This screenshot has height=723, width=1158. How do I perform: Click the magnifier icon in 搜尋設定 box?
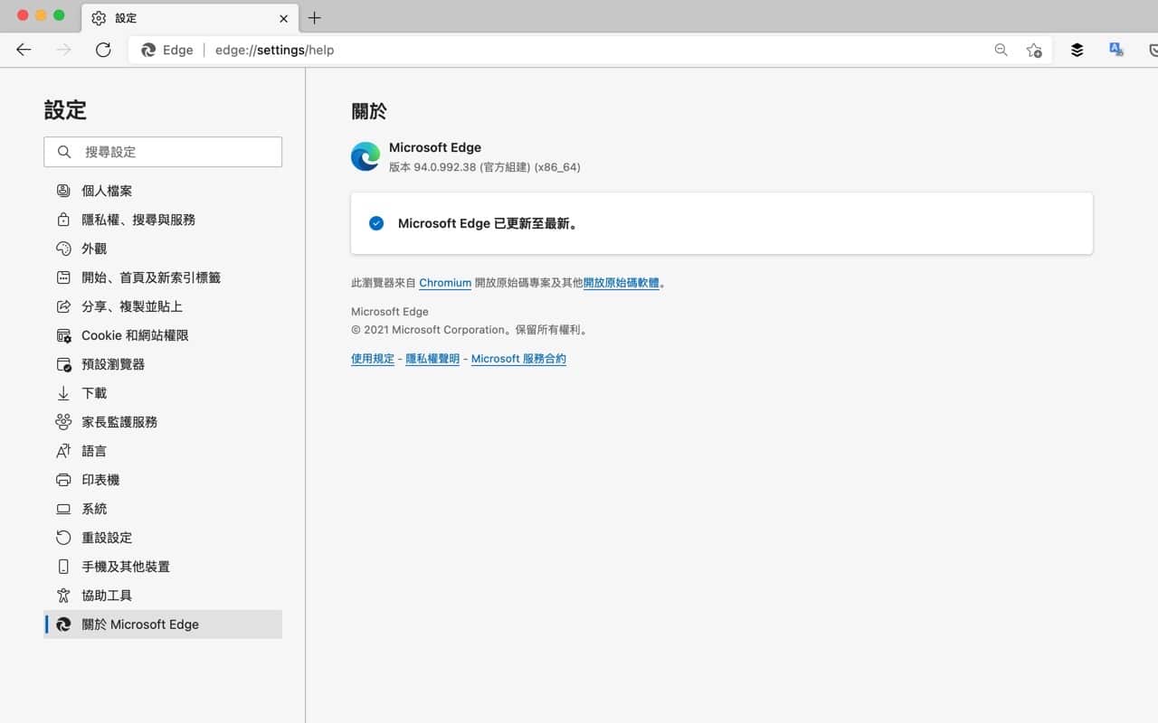[x=64, y=152]
